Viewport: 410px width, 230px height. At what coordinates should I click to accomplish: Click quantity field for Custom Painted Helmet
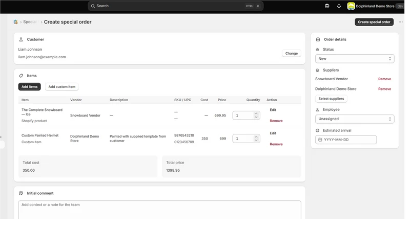pos(243,139)
